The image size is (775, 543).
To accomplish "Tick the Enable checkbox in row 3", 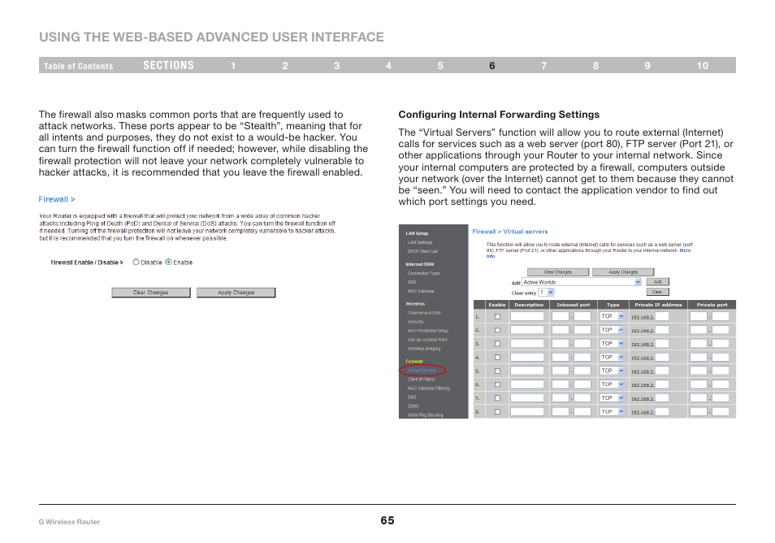I will pyautogui.click(x=497, y=344).
